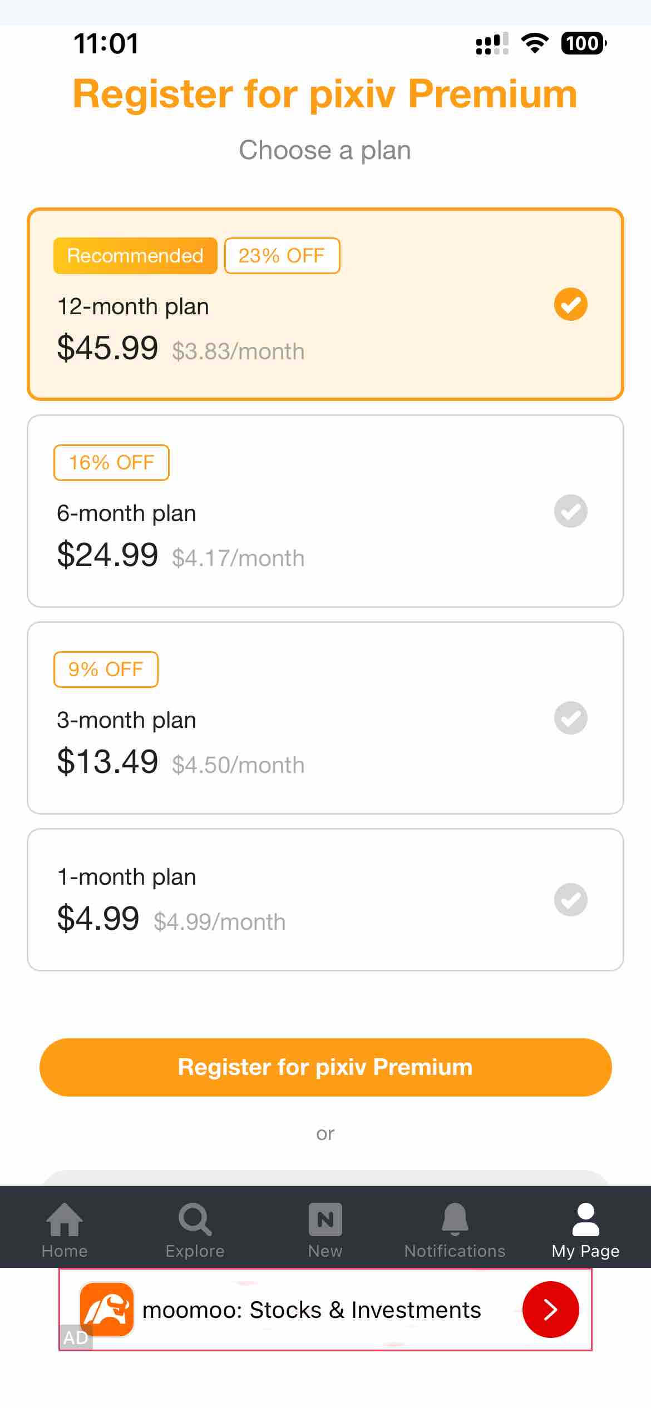Tap the Home house icon
The image size is (651, 1408).
(x=65, y=1220)
